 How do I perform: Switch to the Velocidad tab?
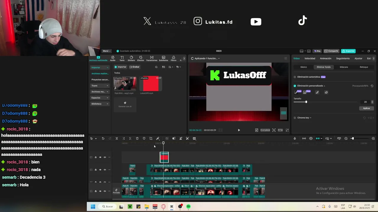[x=310, y=58]
